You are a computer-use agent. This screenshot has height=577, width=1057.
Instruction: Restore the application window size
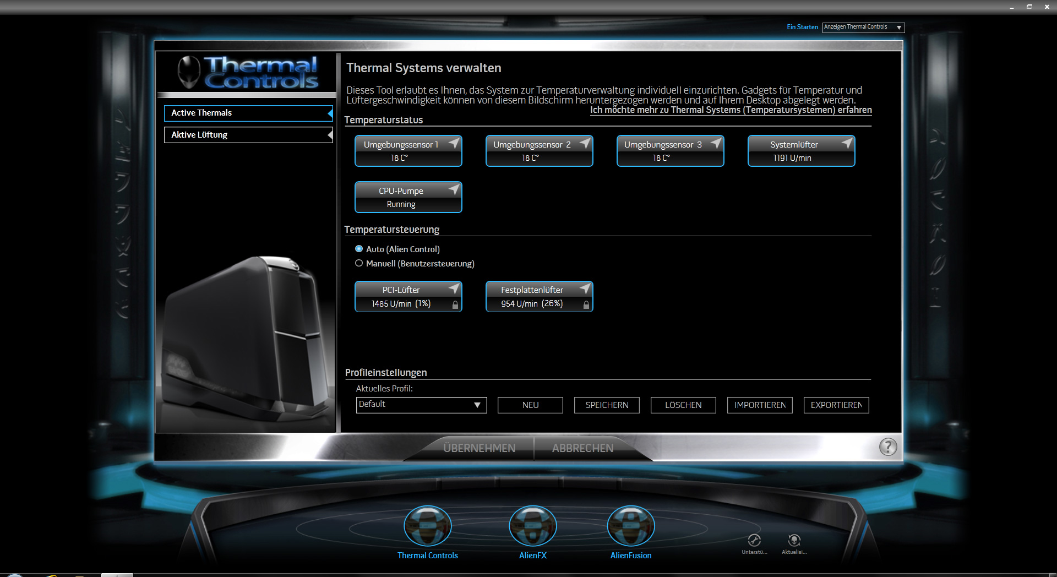click(1029, 7)
